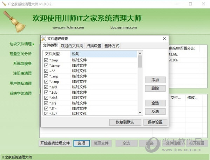Select 用户隐私清理 in the sidebar
The height and width of the screenshot is (160, 210).
click(20, 84)
